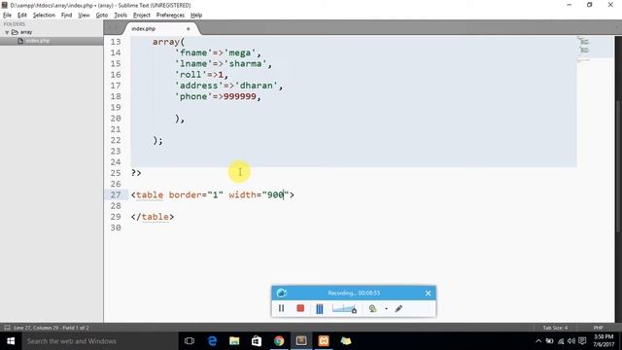The image size is (622, 350).
Task: Close the recording toolbar with X
Action: tap(428, 293)
